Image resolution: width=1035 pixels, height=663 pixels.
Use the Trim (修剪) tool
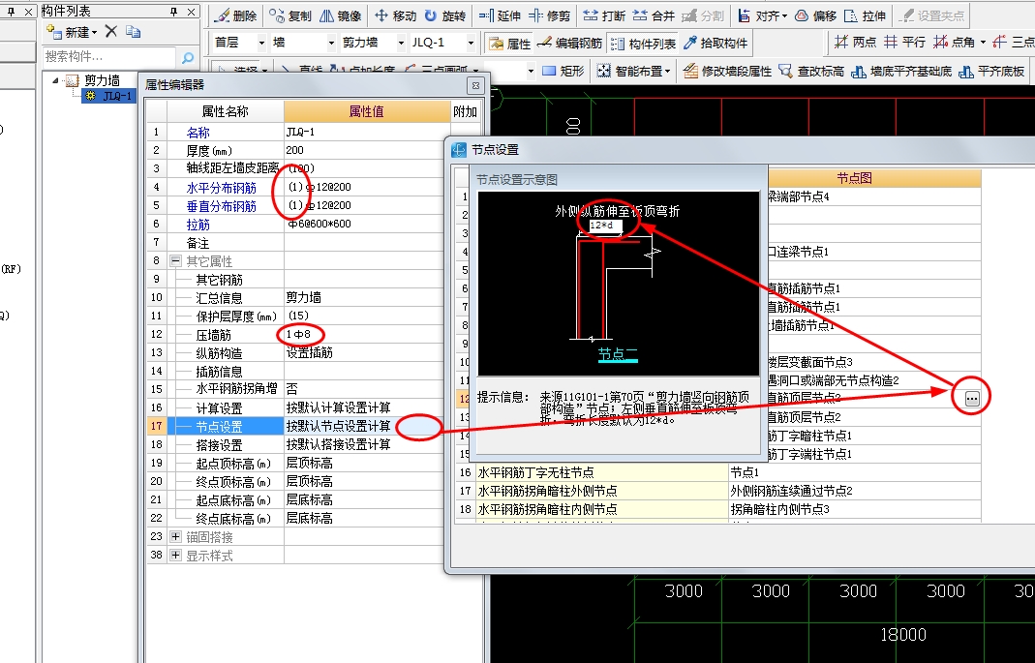click(549, 15)
